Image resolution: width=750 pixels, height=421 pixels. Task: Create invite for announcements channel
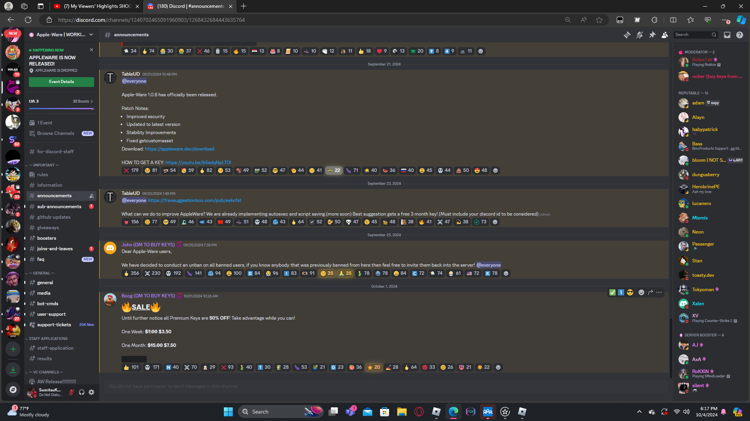pyautogui.click(x=91, y=196)
